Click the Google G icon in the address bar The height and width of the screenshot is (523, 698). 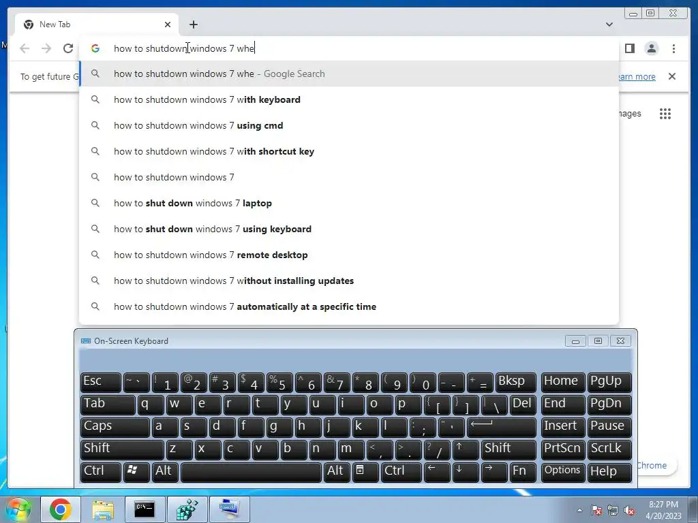click(x=95, y=48)
